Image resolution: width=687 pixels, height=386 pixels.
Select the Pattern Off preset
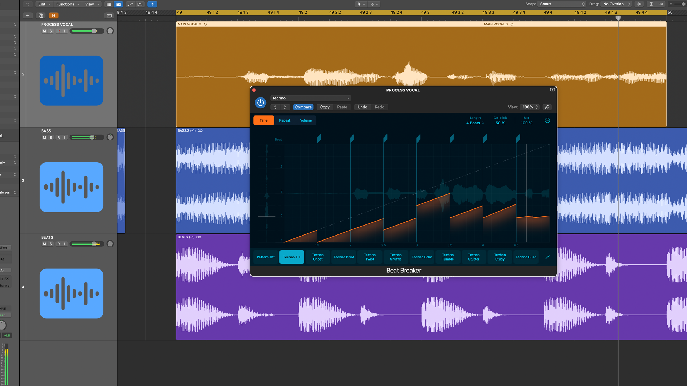[x=266, y=257]
